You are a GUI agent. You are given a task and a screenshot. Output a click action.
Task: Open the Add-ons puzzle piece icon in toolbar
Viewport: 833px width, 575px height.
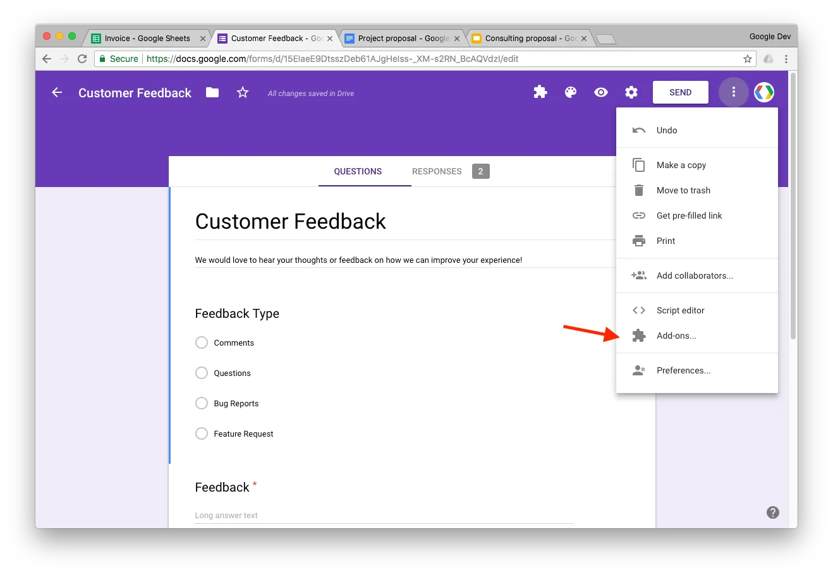[540, 92]
